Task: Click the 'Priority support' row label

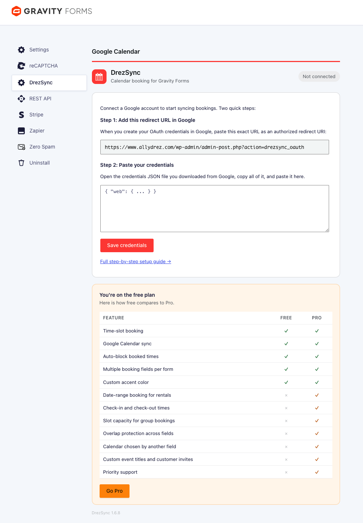Action: tap(120, 472)
